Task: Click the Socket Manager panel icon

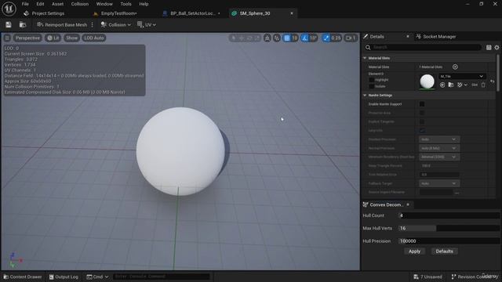Action: click(418, 37)
